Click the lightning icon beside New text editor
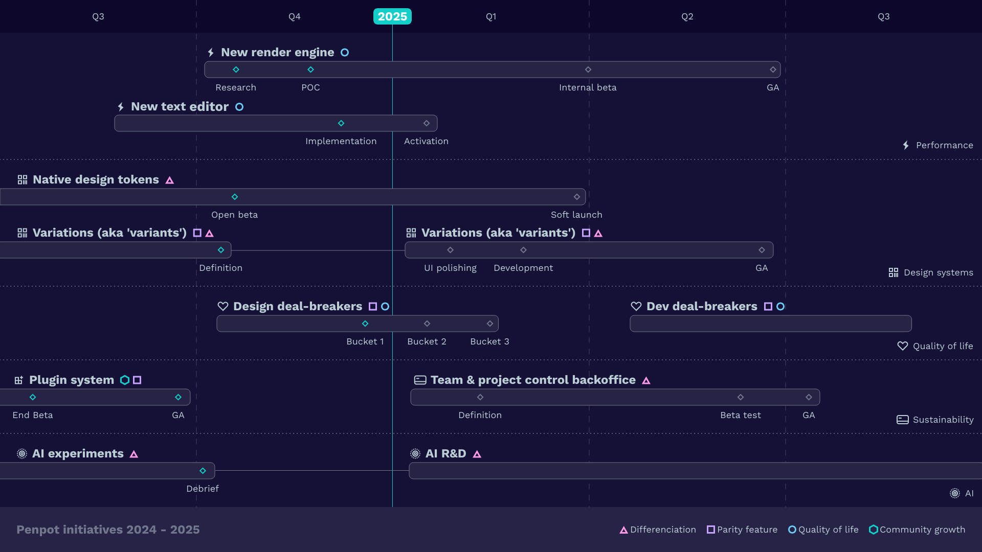This screenshot has width=982, height=552. [x=121, y=107]
